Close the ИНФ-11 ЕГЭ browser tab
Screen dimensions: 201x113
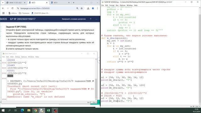25,3
